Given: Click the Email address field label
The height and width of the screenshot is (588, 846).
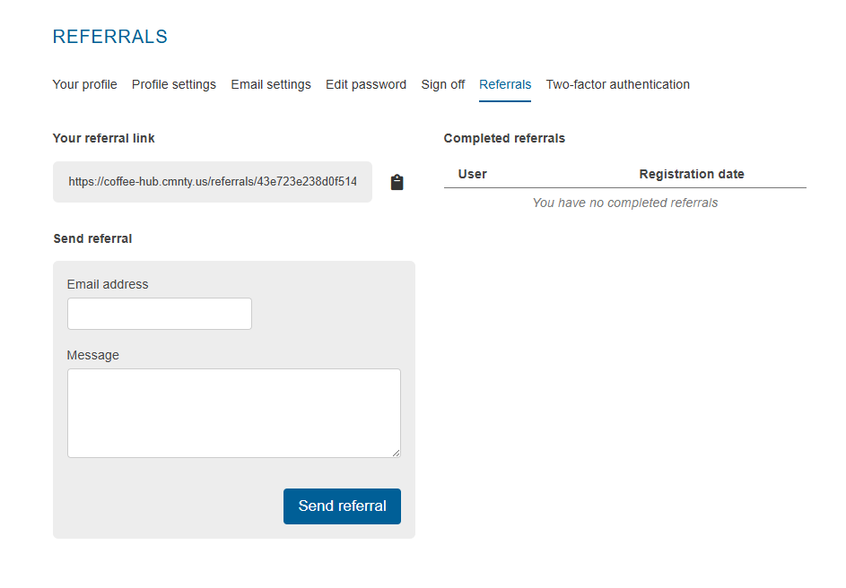Looking at the screenshot, I should [x=108, y=284].
